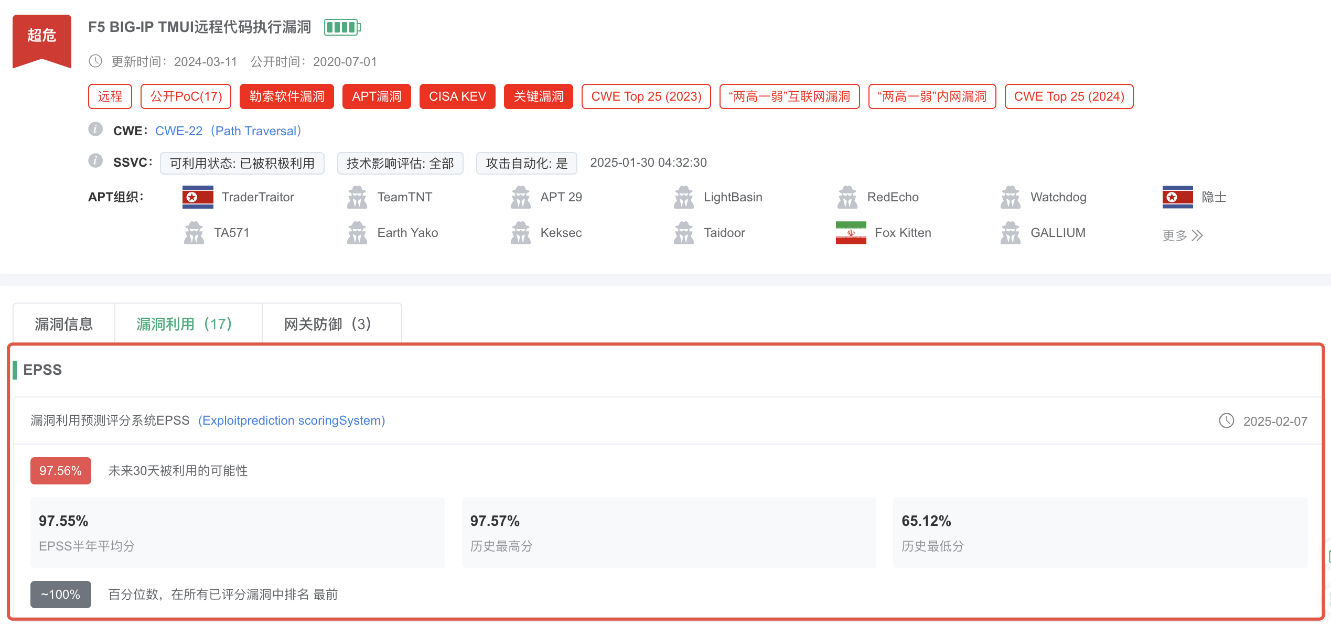Click the TraderTraitor group name

point(258,197)
